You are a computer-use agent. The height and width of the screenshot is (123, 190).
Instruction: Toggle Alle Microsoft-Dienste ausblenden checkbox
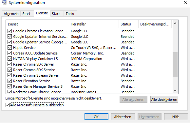[8, 105]
